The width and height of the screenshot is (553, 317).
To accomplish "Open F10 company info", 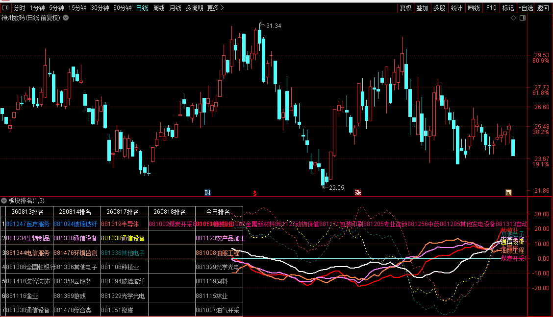I will point(491,8).
